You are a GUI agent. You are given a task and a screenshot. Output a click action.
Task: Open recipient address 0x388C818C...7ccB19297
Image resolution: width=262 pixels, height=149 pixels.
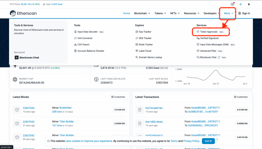click(x=203, y=112)
